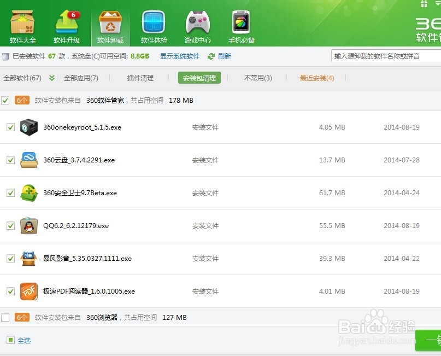
Task: Switch to 最近安装(4) tab
Action: (317, 78)
